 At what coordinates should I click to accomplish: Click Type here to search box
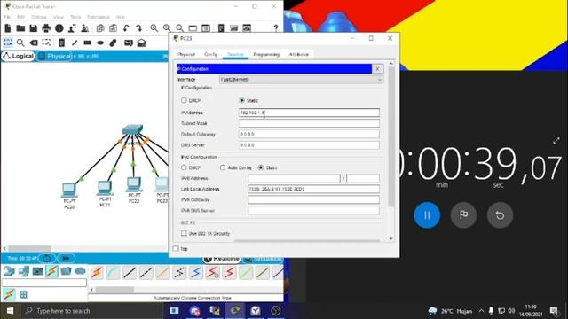[x=92, y=311]
